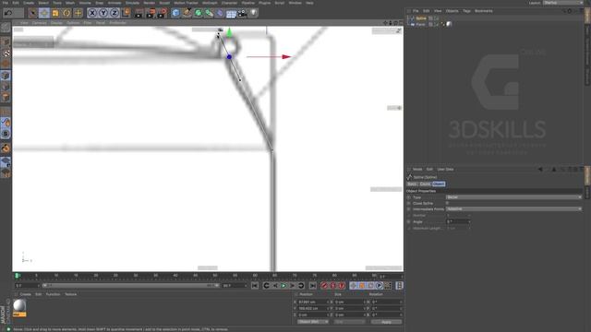Record active objects keyframe
Viewport: 591px width, 332px height.
click(x=324, y=286)
